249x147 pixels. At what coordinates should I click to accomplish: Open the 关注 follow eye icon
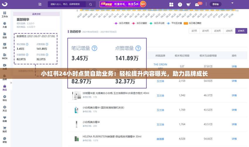[5, 108]
